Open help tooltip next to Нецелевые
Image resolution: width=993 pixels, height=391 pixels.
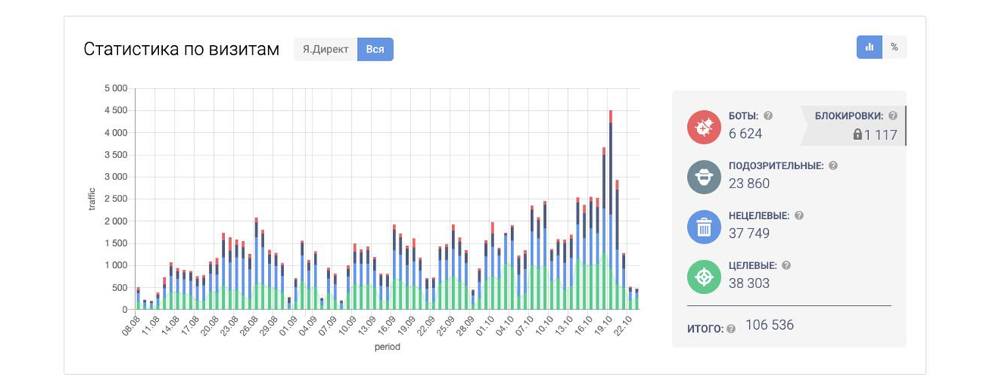pos(799,216)
